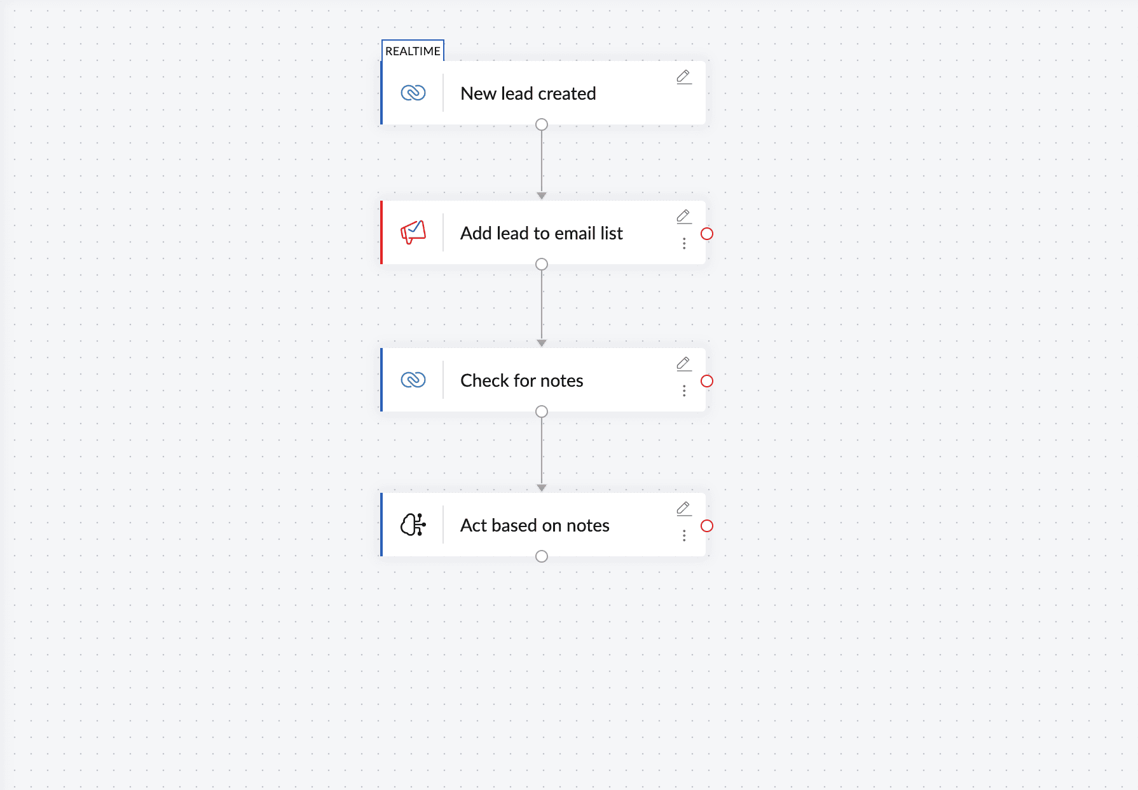1138x790 pixels.
Task: Open more options menu for Check for notes
Action: click(684, 391)
